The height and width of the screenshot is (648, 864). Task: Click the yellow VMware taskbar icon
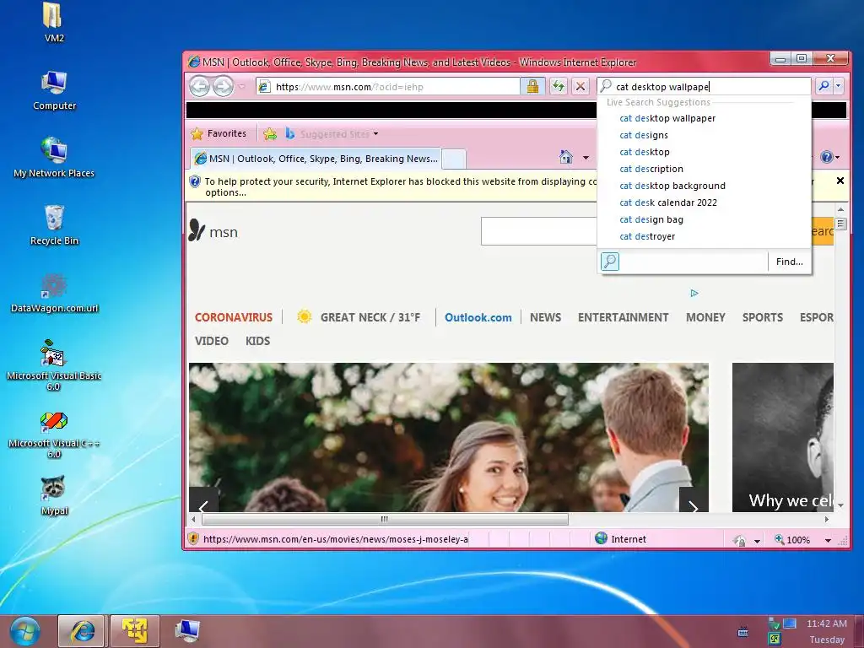(135, 630)
